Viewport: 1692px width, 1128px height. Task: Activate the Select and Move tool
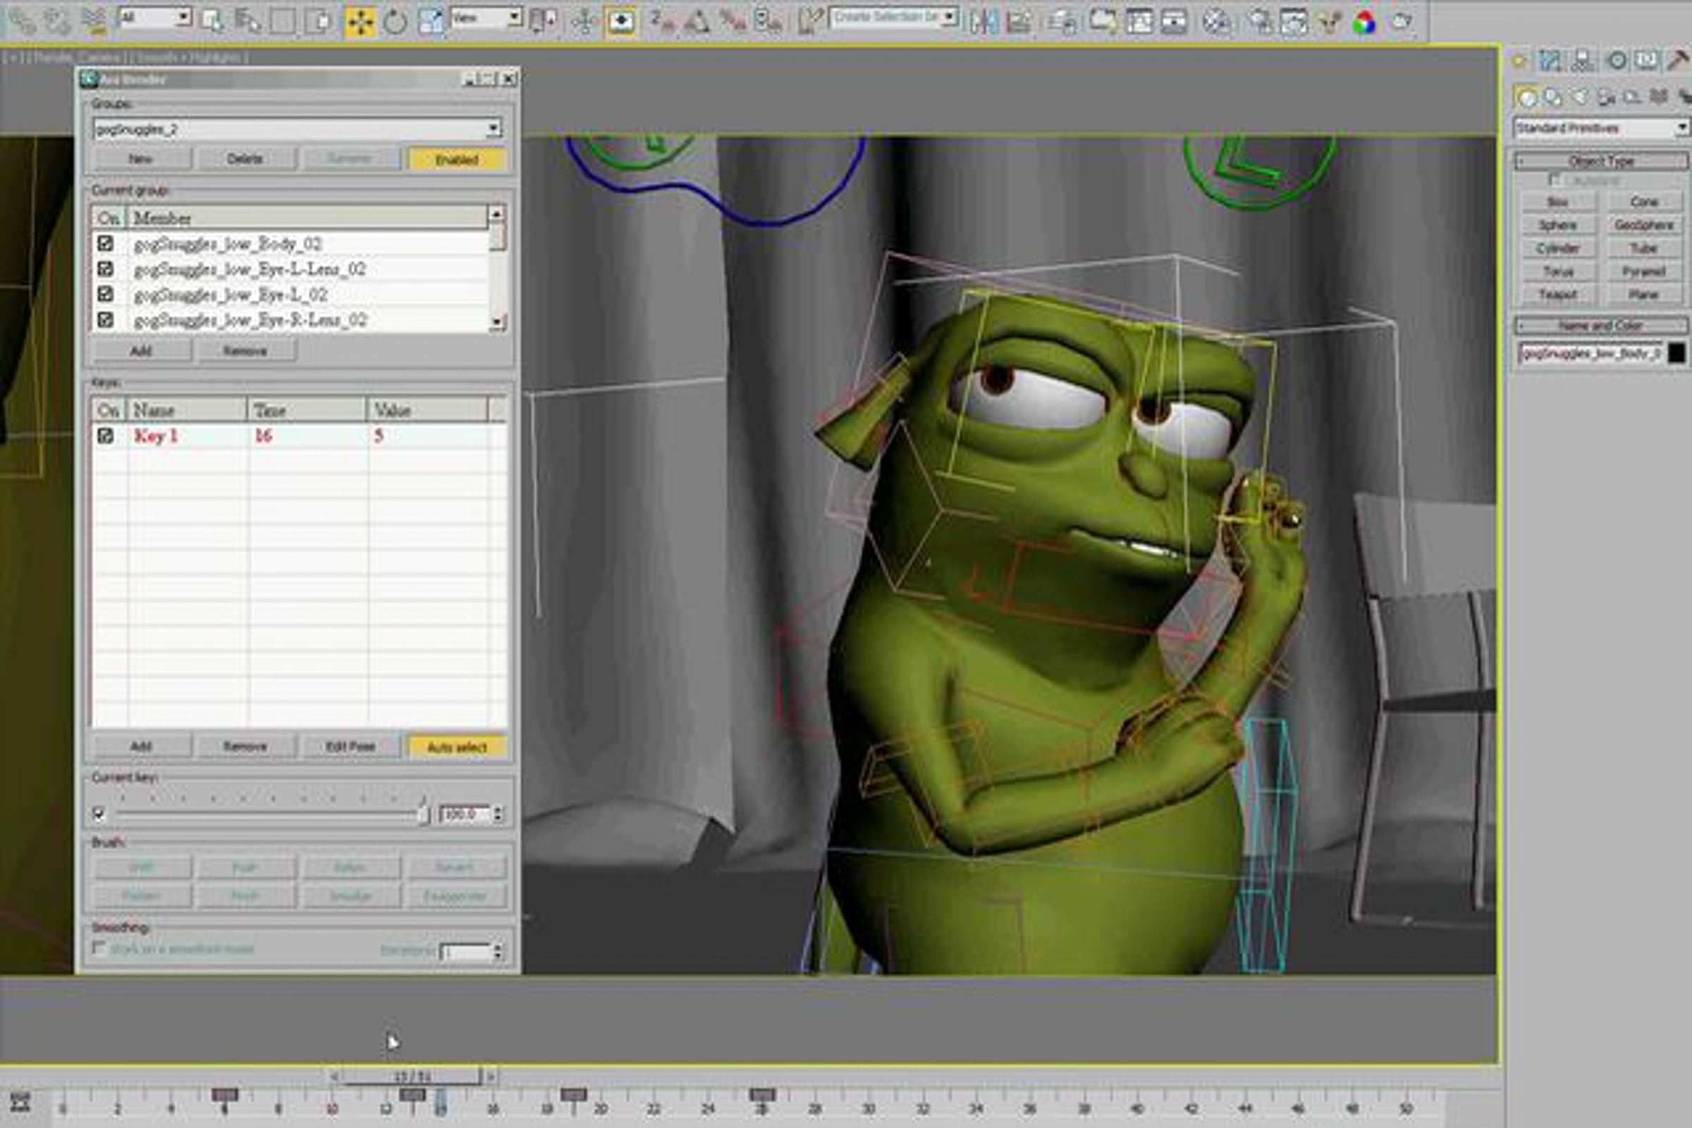[360, 21]
